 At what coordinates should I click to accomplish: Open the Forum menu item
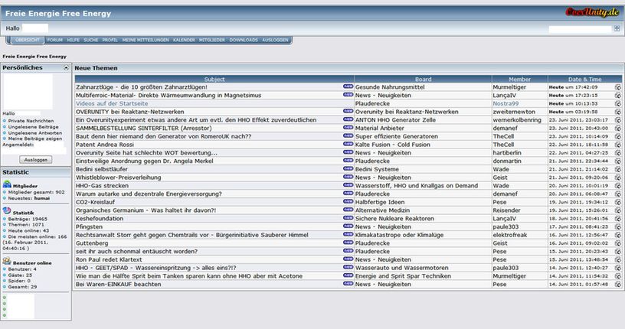pyautogui.click(x=54, y=40)
